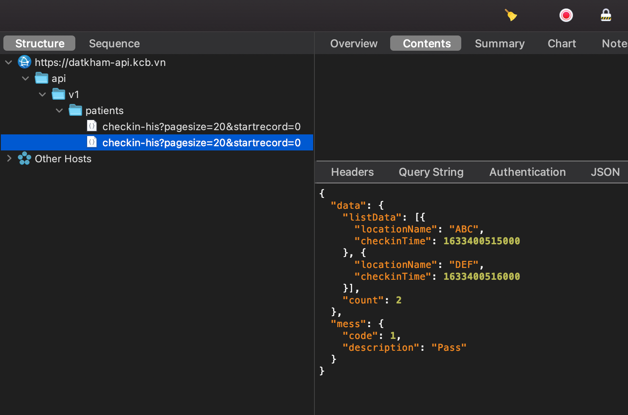This screenshot has height=415, width=628.
Task: Collapse the patients folder chevron
Action: pyautogui.click(x=59, y=111)
